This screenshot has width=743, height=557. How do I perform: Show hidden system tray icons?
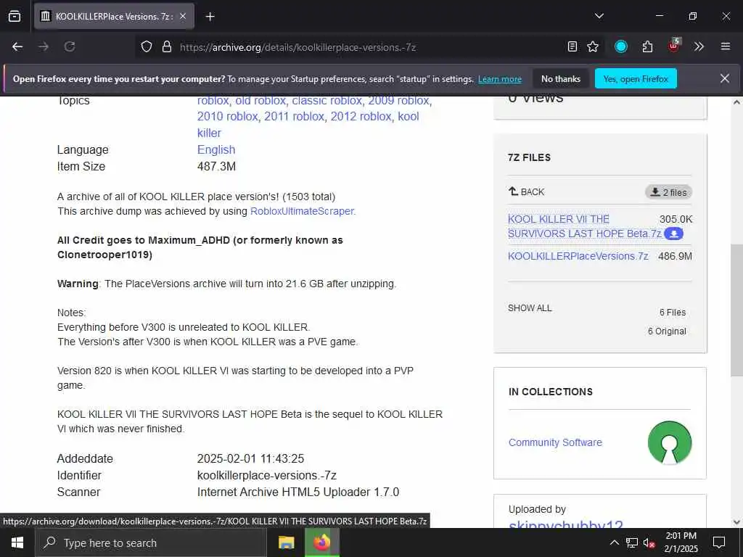(x=614, y=542)
